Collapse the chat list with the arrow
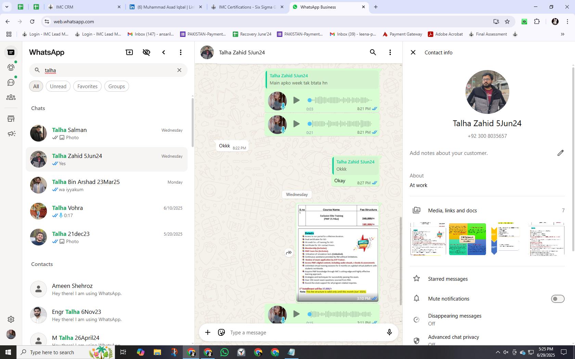This screenshot has height=359, width=575. pos(164,52)
